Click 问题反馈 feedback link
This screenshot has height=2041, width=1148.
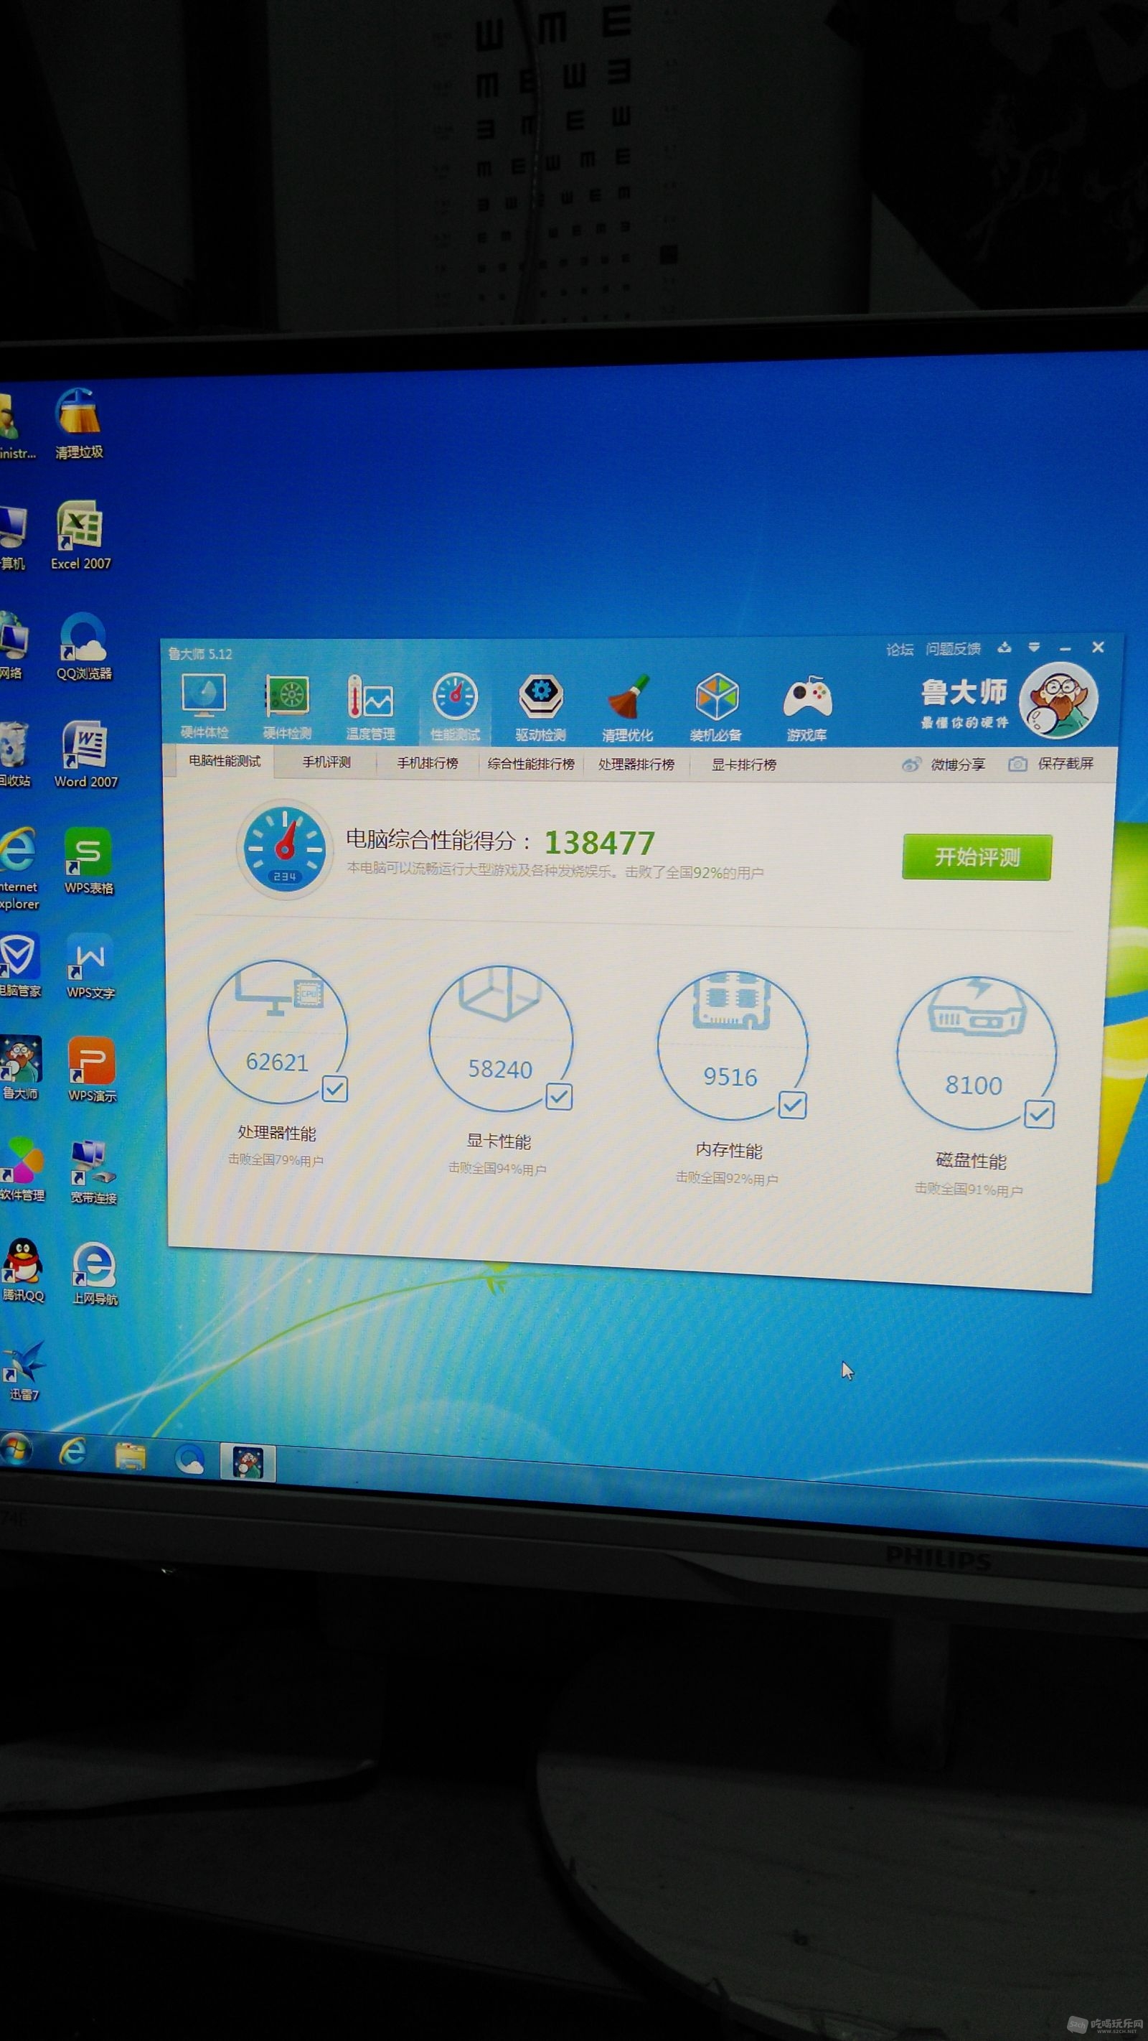[954, 649]
